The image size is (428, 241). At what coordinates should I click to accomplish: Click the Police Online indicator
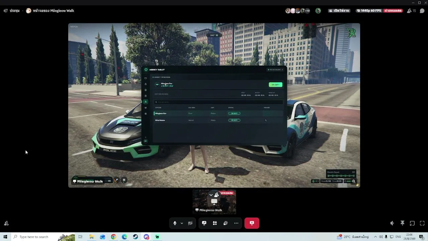(276, 70)
